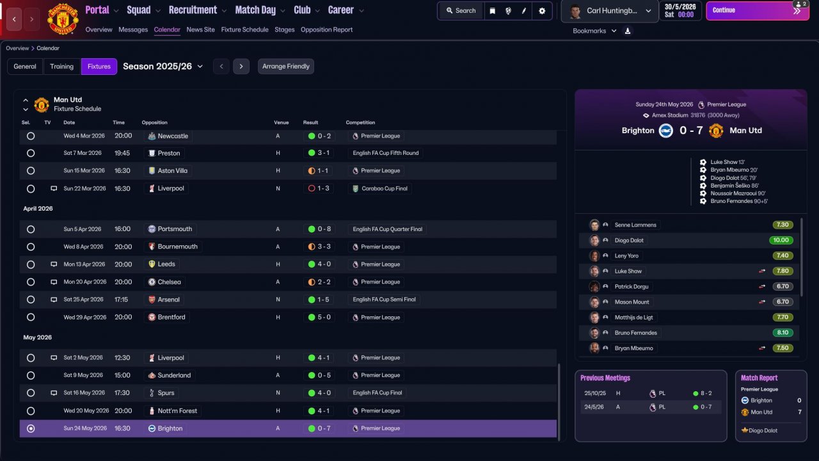
Task: Select the Brentford fixture radio button
Action: click(31, 317)
